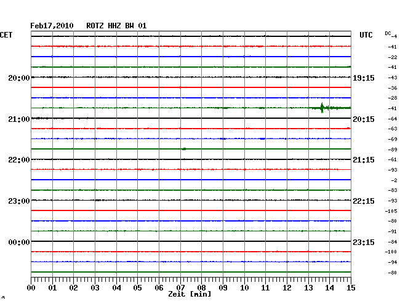Click the minute axis label '15'
The width and height of the screenshot is (400, 304).
(x=351, y=288)
